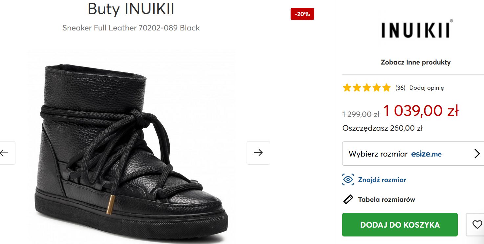Viewport: 484px width, 244px height.
Task: Click the red -20% discount badge
Action: coord(302,14)
